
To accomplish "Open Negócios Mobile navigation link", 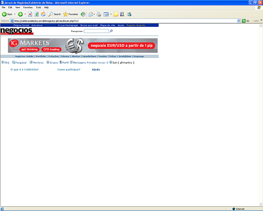I will [x=24, y=56].
